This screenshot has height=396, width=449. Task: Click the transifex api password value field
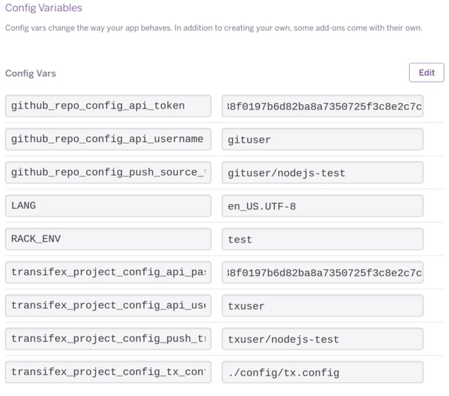click(322, 272)
